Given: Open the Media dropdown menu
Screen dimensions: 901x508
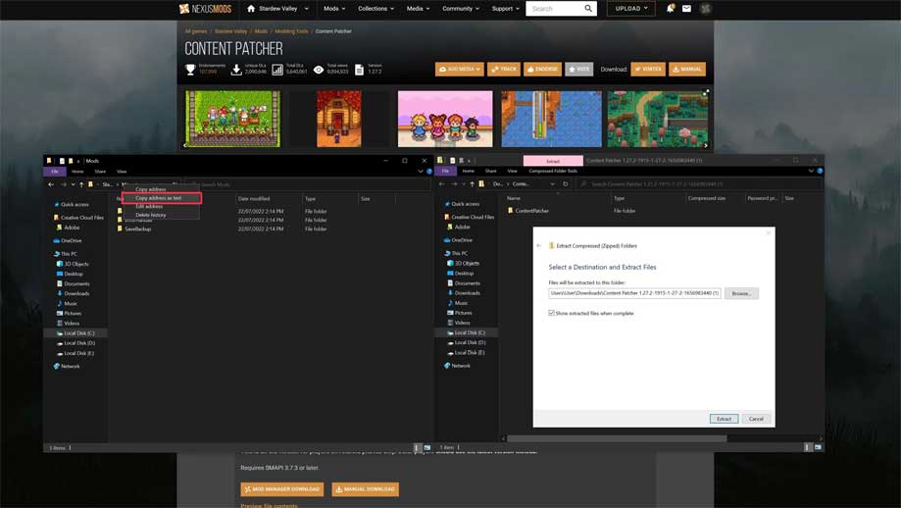Looking at the screenshot, I should click(419, 9).
